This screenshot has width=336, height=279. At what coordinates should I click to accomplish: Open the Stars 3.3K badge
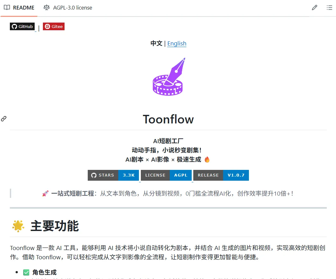[x=113, y=175]
